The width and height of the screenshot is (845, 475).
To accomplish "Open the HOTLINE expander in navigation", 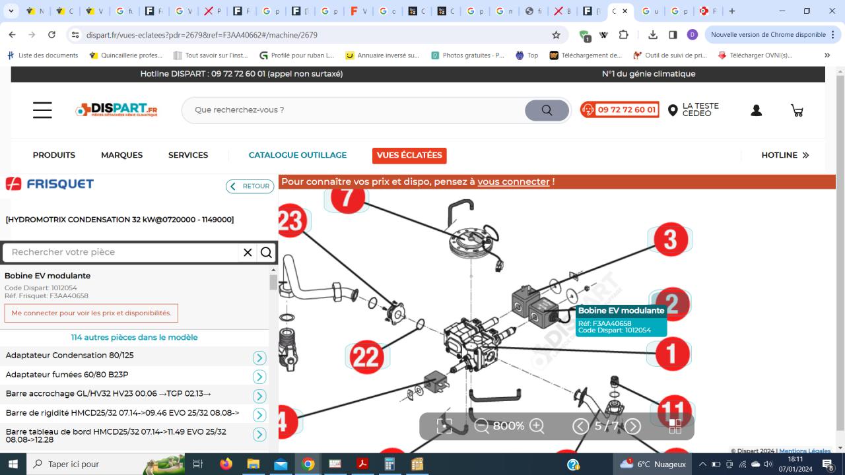I will click(x=785, y=155).
